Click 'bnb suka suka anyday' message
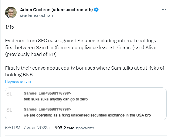This screenshot has width=172, height=137. pos(56,99)
